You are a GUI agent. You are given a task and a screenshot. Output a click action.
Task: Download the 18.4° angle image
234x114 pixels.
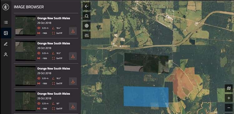pos(73,31)
